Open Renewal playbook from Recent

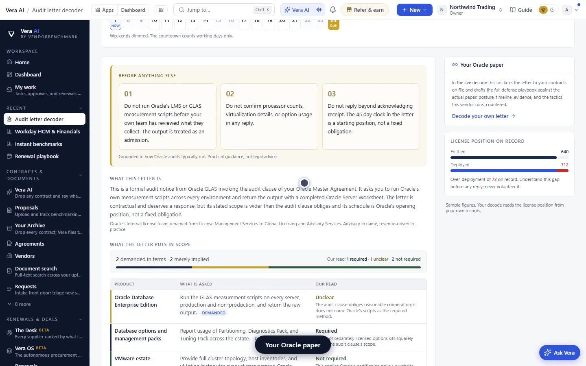click(45, 156)
